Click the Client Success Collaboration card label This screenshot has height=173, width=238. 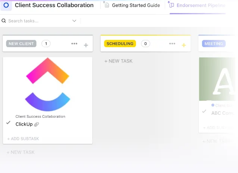(x=40, y=117)
